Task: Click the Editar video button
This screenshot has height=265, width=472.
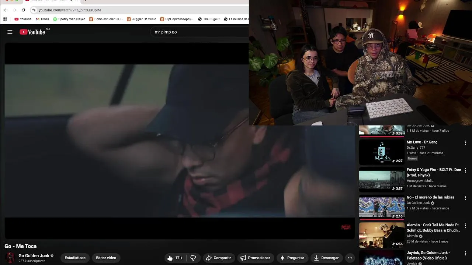Action: click(x=106, y=258)
